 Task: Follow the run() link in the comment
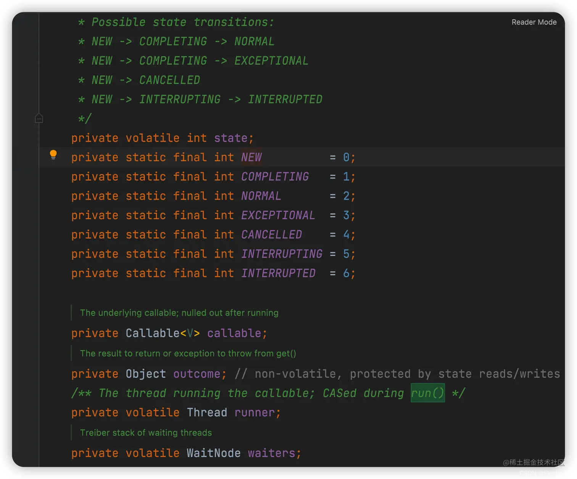(x=427, y=393)
